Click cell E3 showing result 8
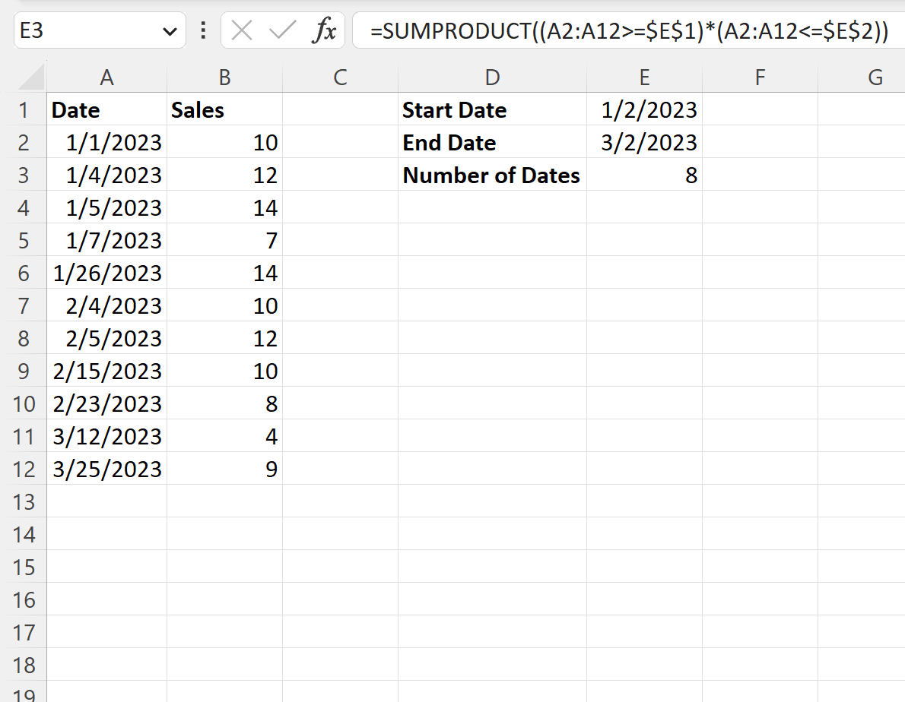Image resolution: width=905 pixels, height=702 pixels. coord(644,175)
